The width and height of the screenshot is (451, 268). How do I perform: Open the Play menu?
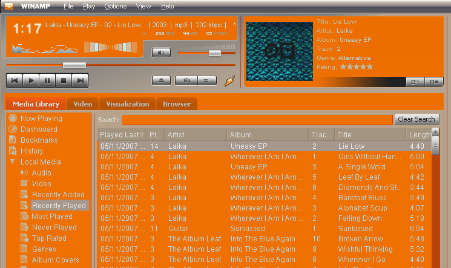(89, 6)
